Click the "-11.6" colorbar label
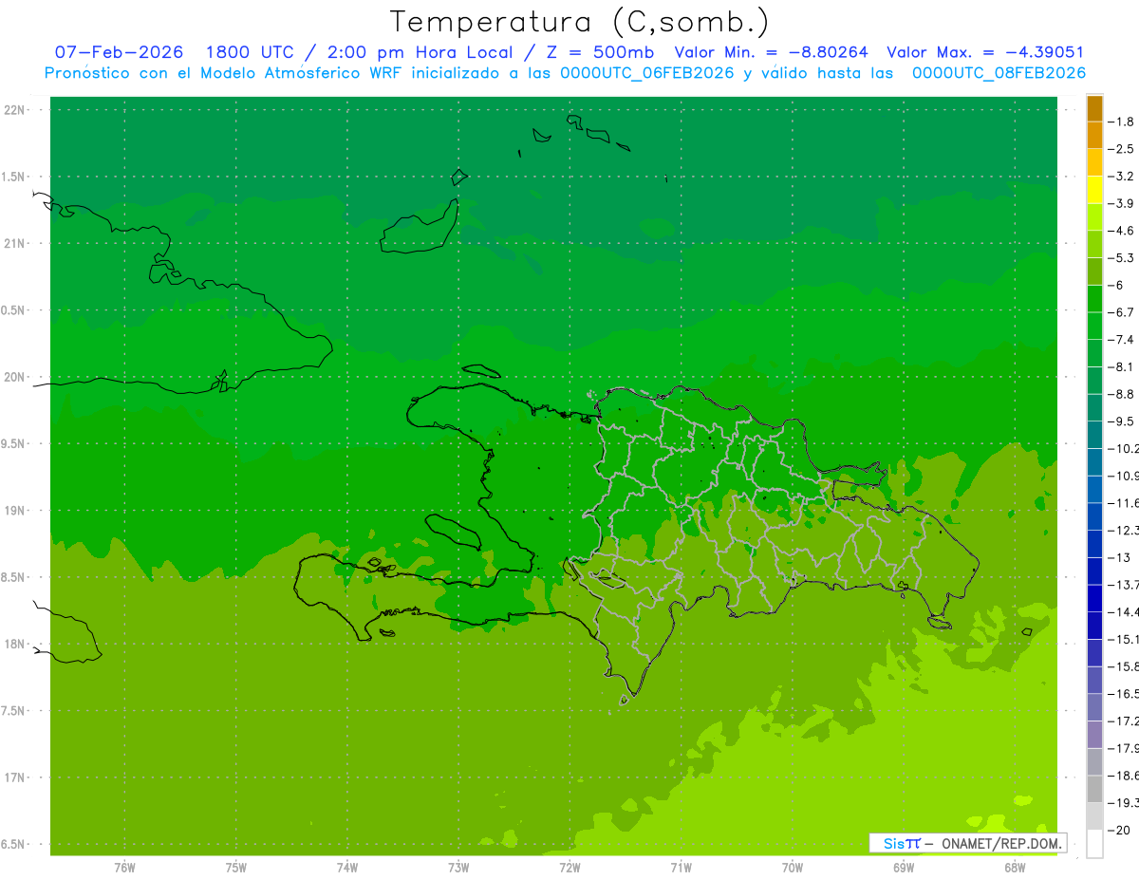1139x880 pixels. (1123, 503)
